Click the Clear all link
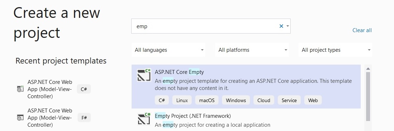 click(362, 30)
